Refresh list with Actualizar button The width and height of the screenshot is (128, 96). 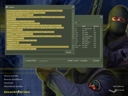click(86, 61)
